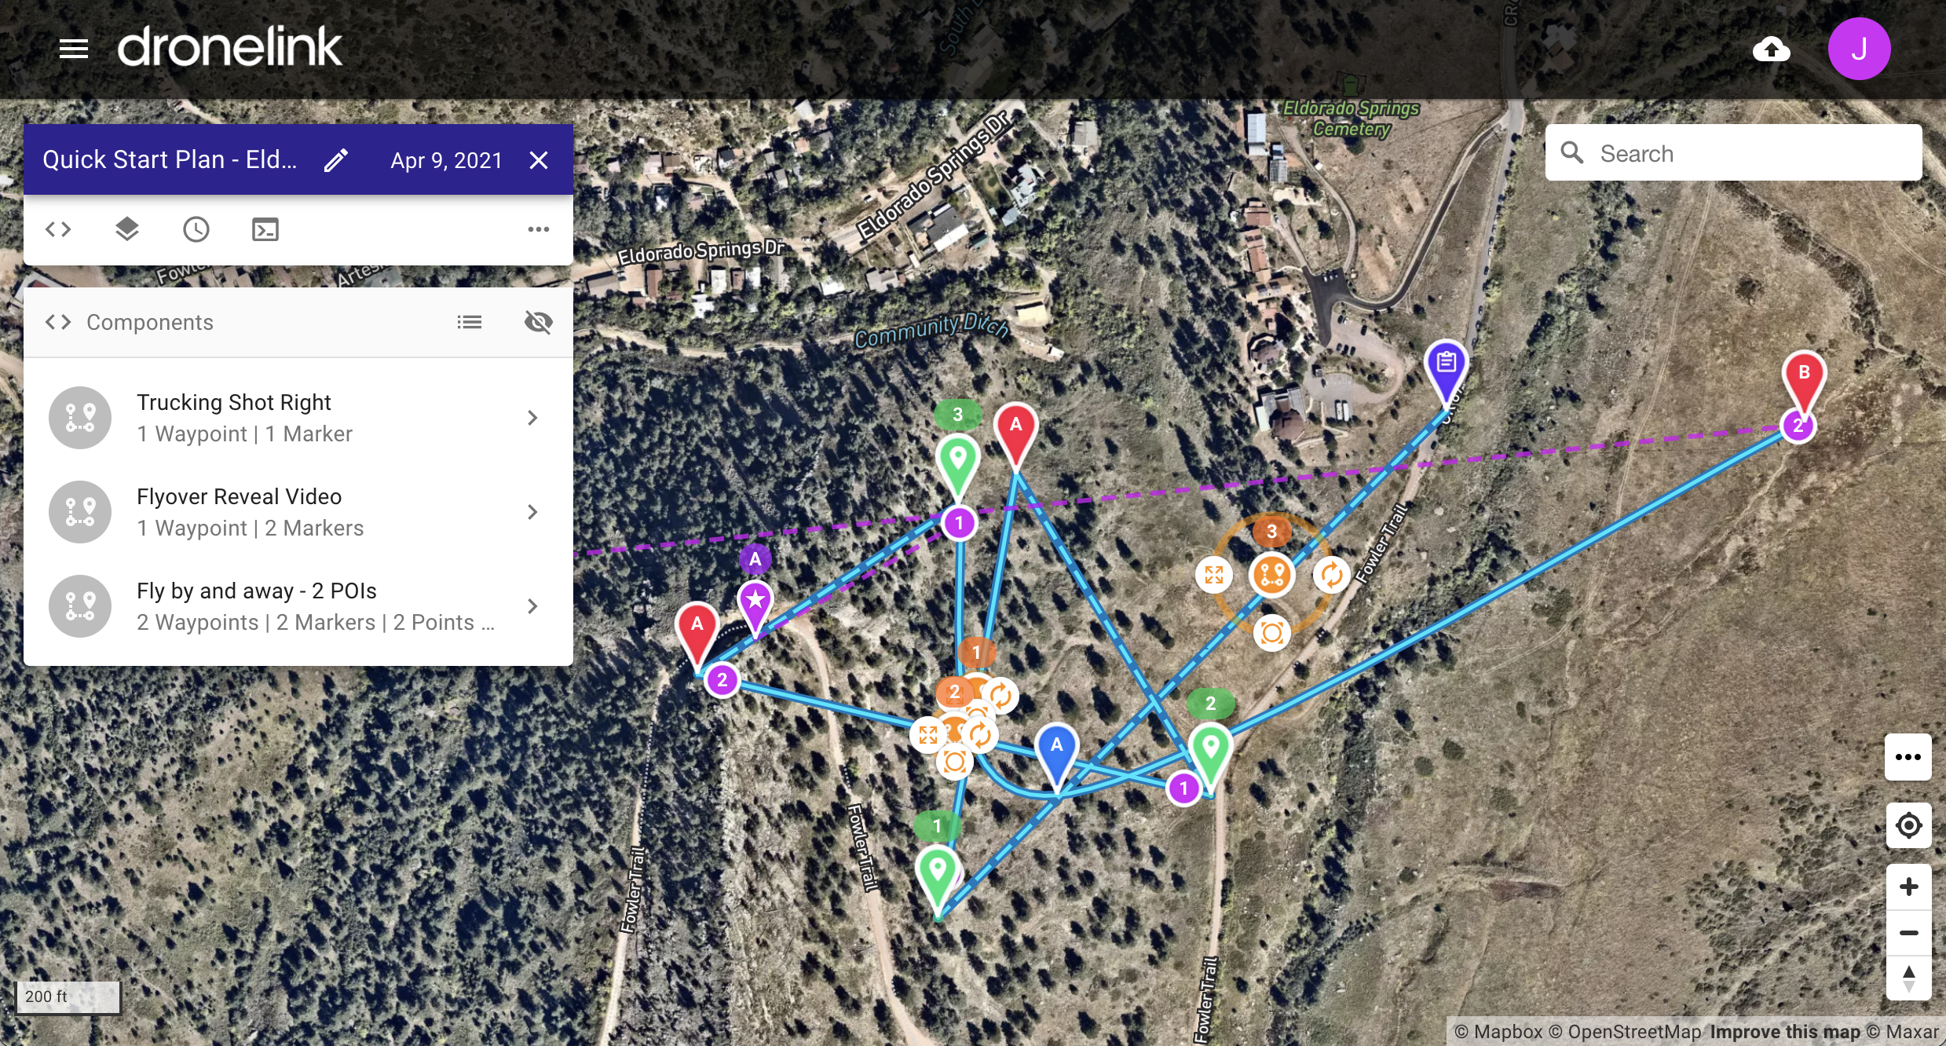Center map on my location
Viewport: 1946px width, 1046px height.
pyautogui.click(x=1909, y=825)
